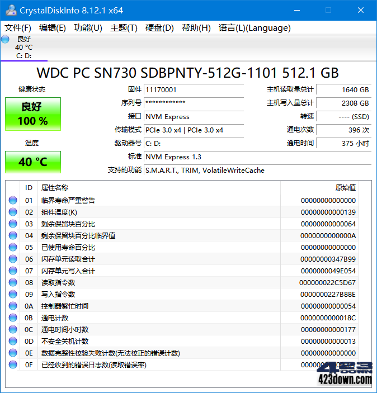Click the 接口 field showing NVM Express

(194, 116)
